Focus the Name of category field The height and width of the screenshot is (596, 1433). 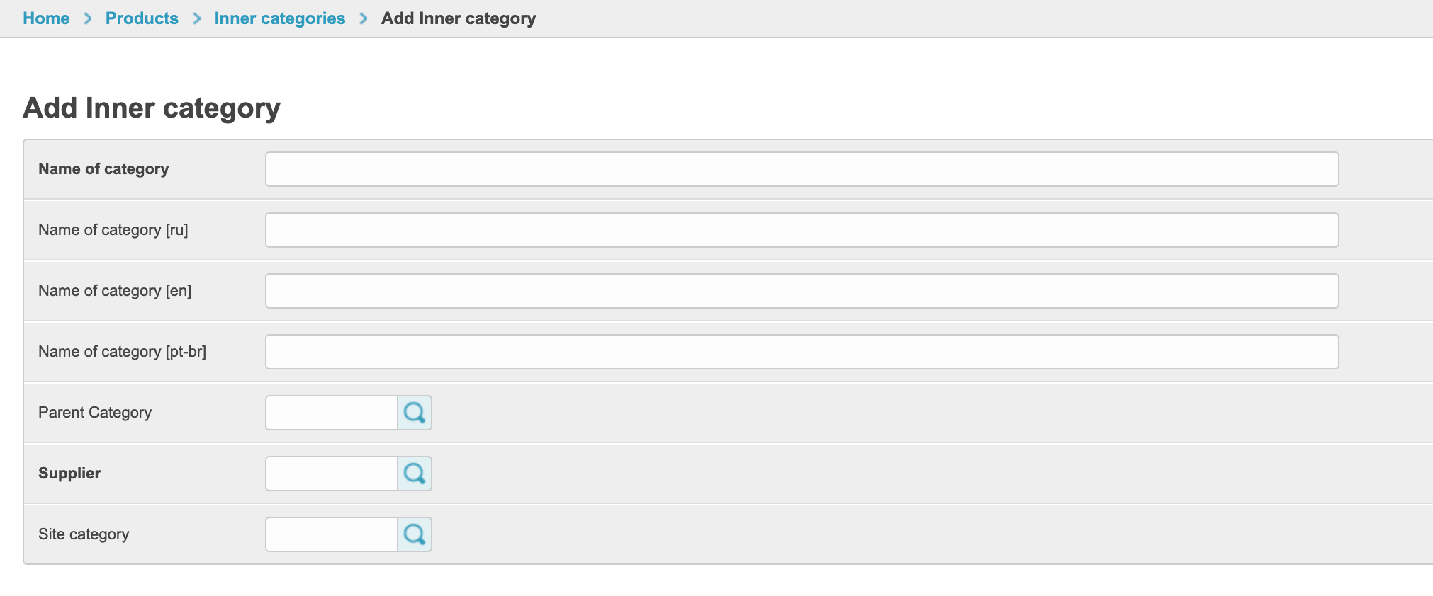(802, 169)
